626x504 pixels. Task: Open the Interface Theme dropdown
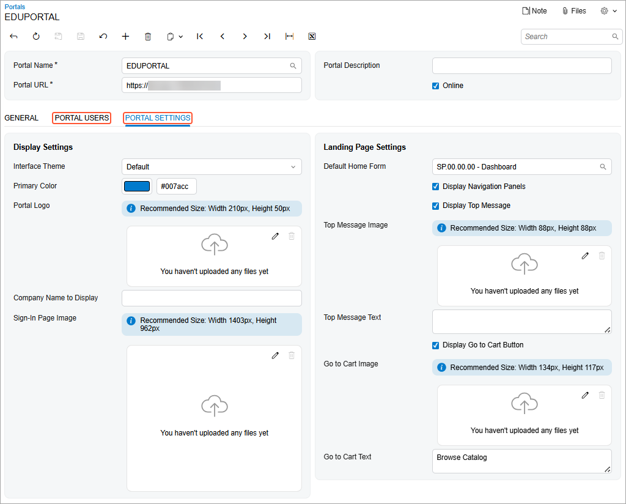[212, 166]
